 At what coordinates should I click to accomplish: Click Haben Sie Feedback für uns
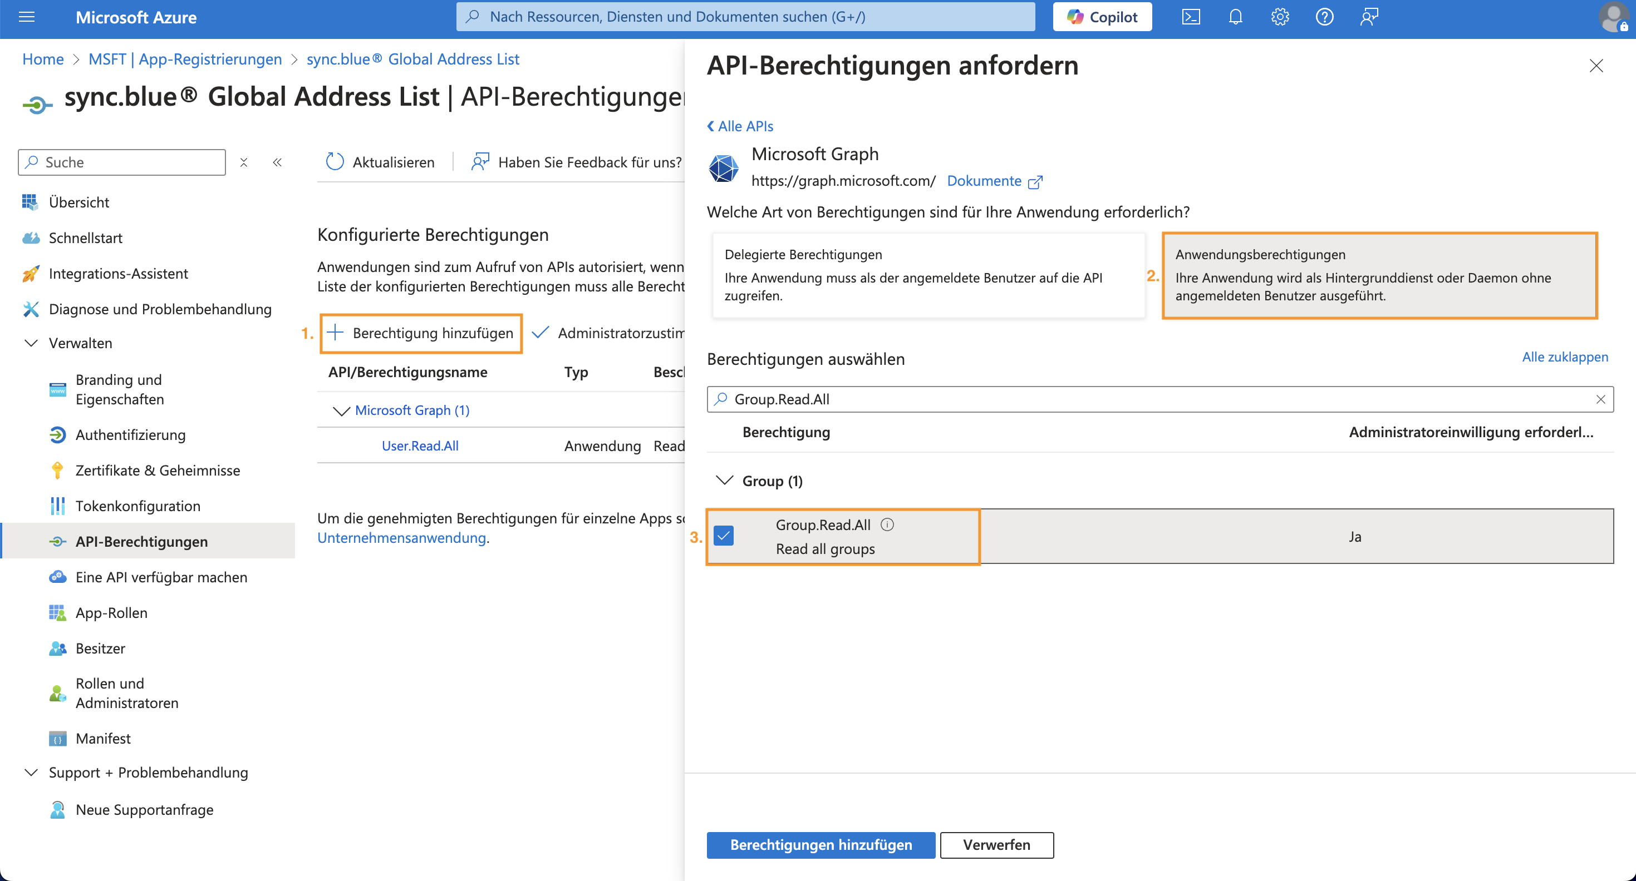(576, 162)
